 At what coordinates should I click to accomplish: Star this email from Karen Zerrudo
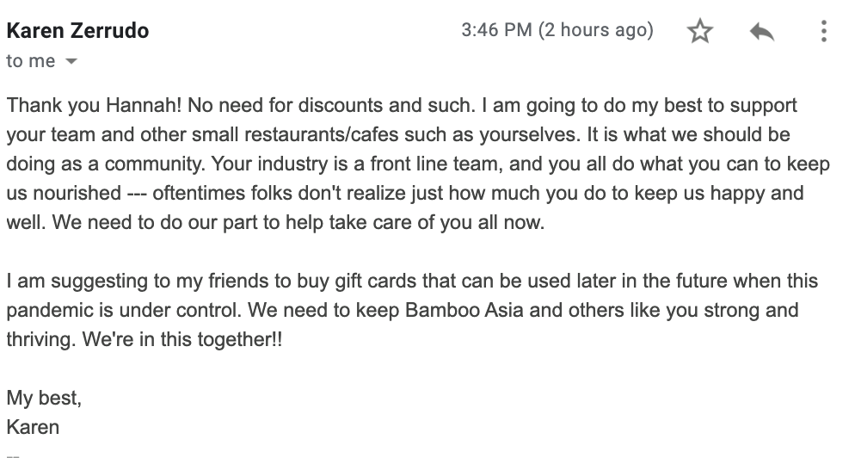700,31
